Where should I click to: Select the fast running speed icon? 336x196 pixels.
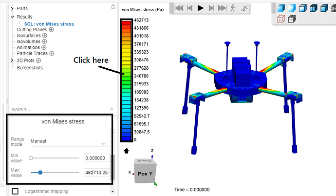(244, 8)
